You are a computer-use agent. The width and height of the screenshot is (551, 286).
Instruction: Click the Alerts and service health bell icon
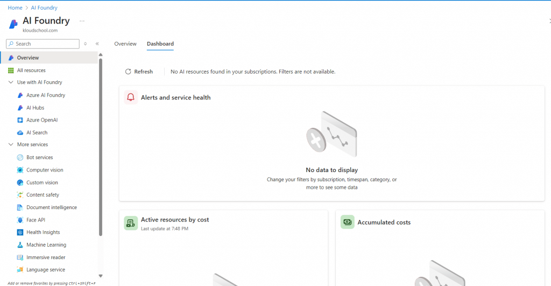[131, 97]
